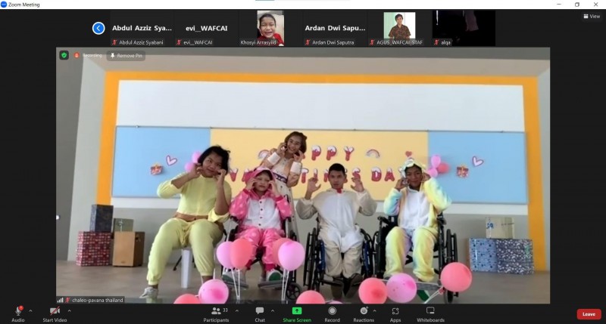Image resolution: width=606 pixels, height=324 pixels.
Task: Minimize the Zoom Meeting window
Action: pos(559,5)
